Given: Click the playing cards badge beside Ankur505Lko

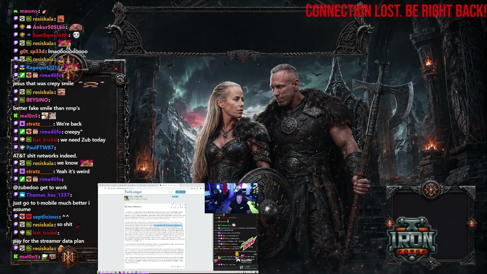Looking at the screenshot, I should [x=29, y=27].
